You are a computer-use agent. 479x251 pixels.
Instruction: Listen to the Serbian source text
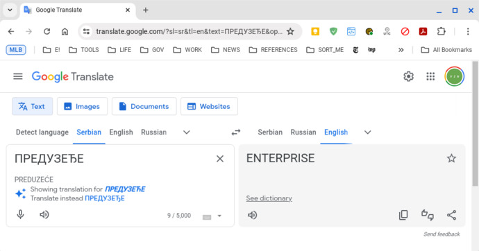click(44, 215)
